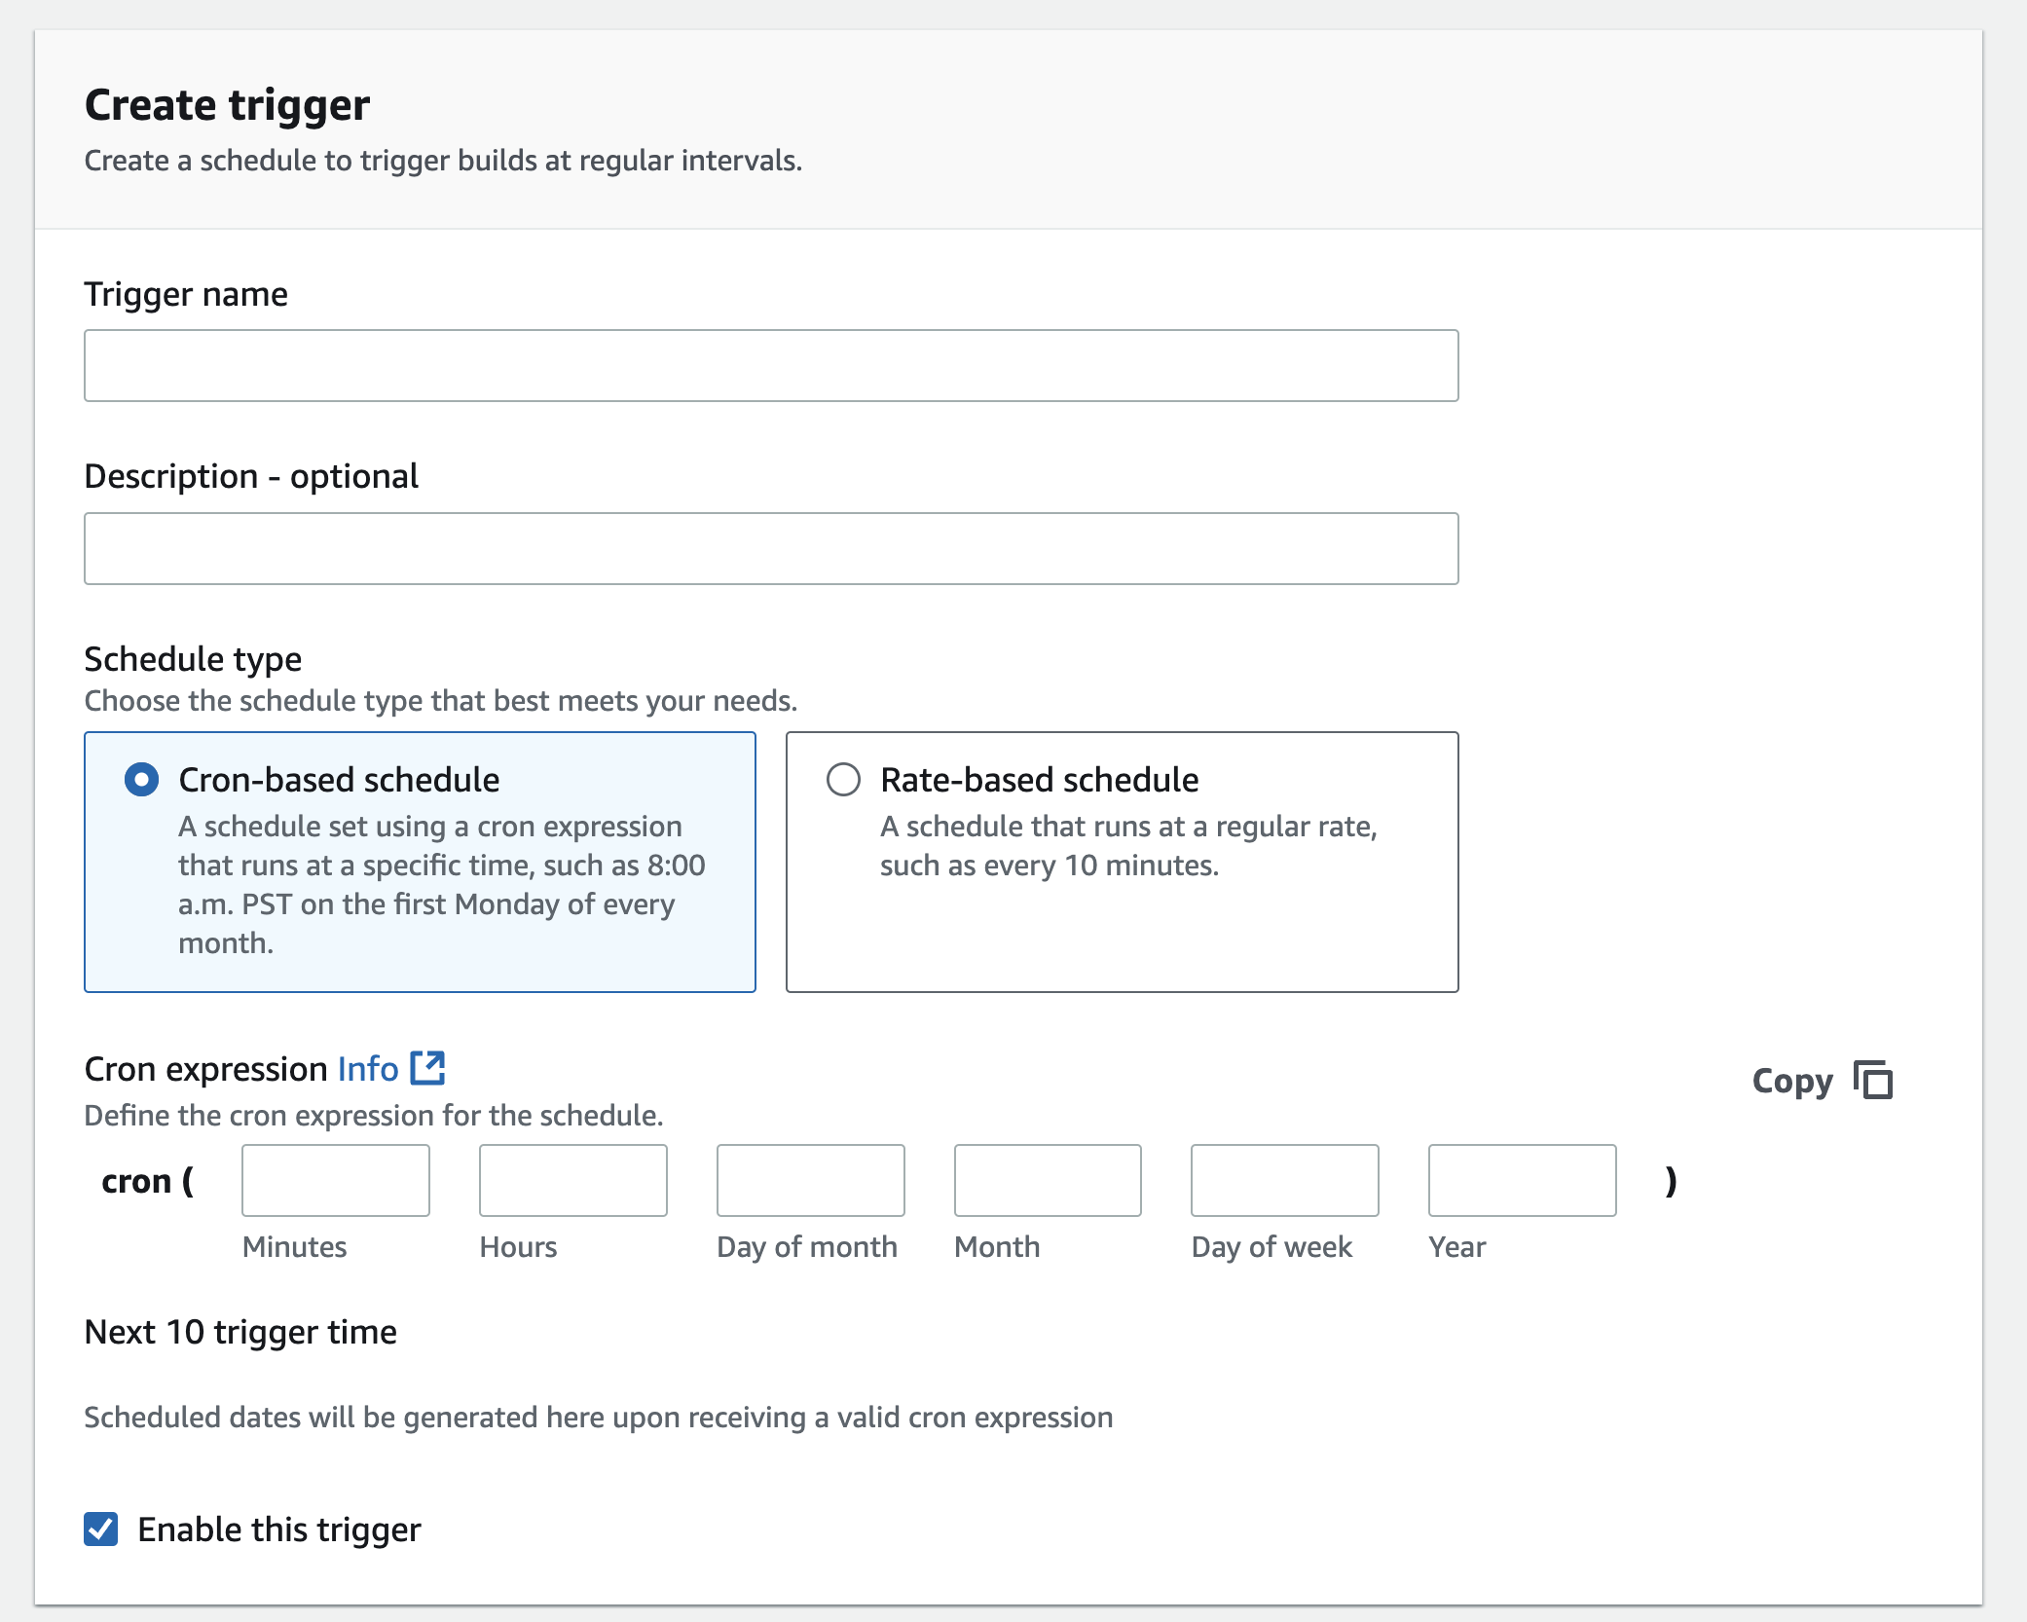Click the Cron-based schedule card description
2027x1622 pixels.
pyautogui.click(x=440, y=884)
